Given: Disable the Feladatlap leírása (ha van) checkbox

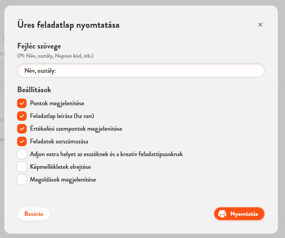Looking at the screenshot, I should point(22,116).
